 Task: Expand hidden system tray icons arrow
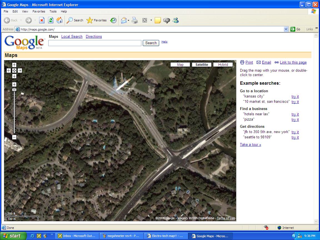294,236
